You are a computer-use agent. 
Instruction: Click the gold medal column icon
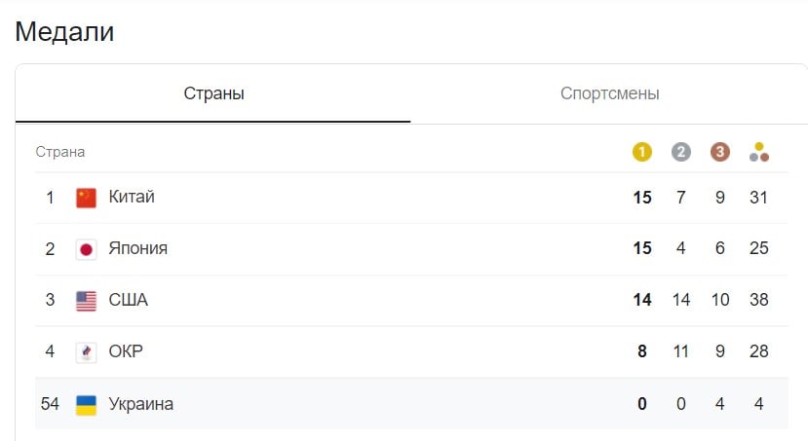(x=641, y=152)
